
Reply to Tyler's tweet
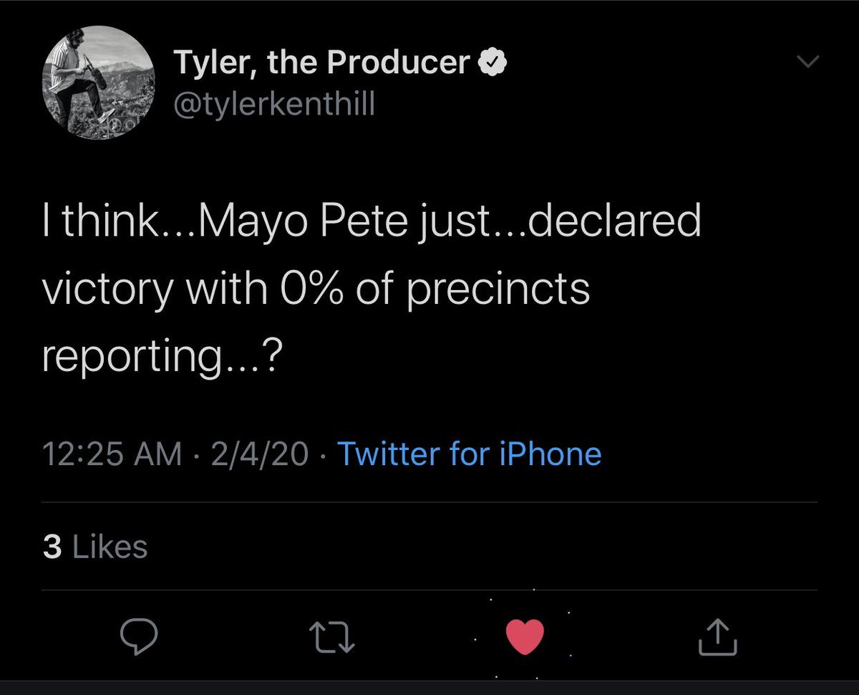[137, 636]
